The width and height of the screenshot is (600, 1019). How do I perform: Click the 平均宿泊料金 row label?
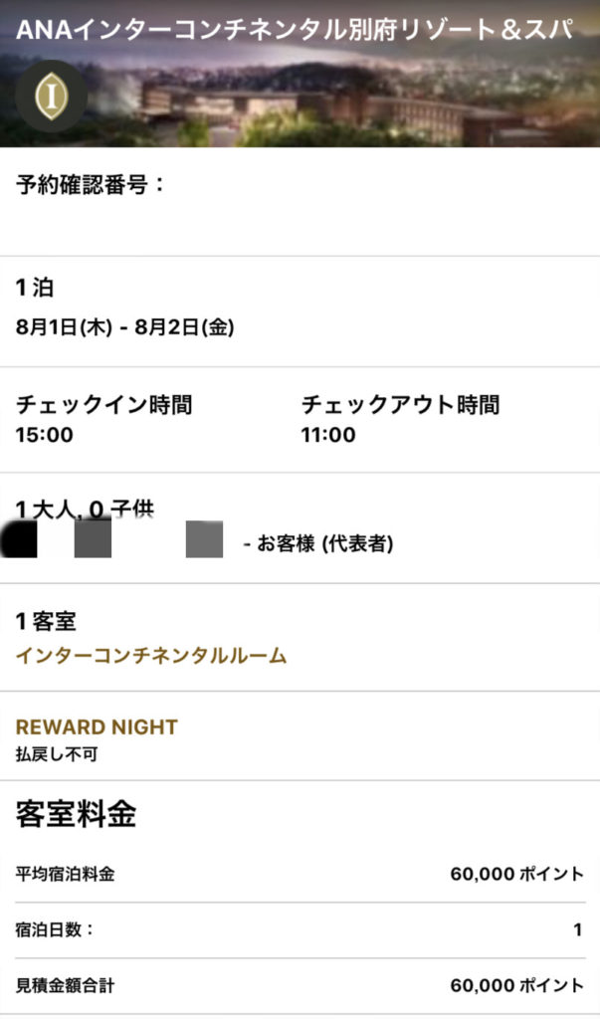pyautogui.click(x=66, y=875)
